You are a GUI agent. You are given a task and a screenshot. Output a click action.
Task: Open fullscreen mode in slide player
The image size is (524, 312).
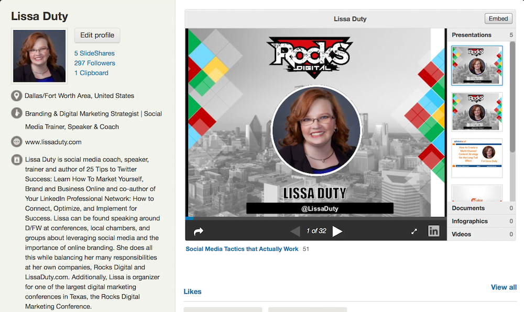414,232
